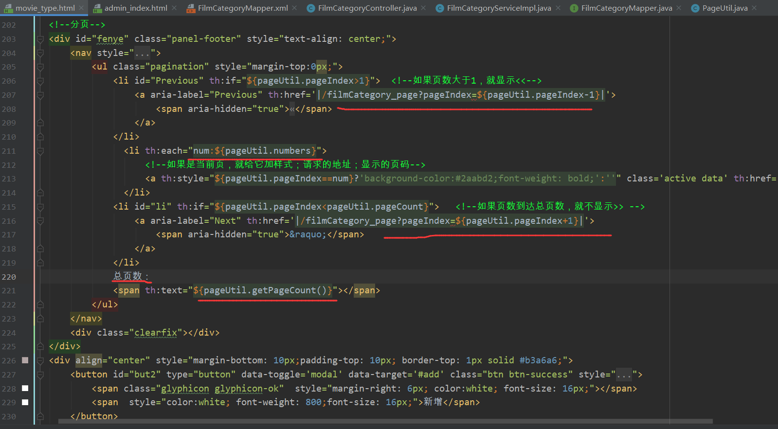Click the 新增 text on line 229
The height and width of the screenshot is (429, 778).
pos(433,402)
